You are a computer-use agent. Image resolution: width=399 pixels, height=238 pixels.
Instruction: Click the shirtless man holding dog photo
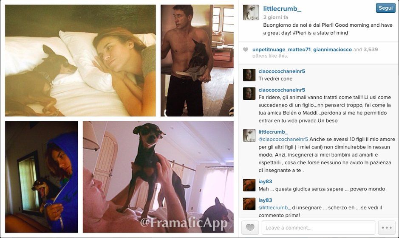coord(197,60)
